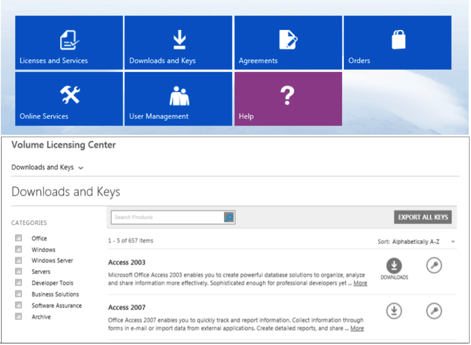Open the Sort Alphabetically A-Z dropdown
The width and height of the screenshot is (471, 345).
[416, 242]
